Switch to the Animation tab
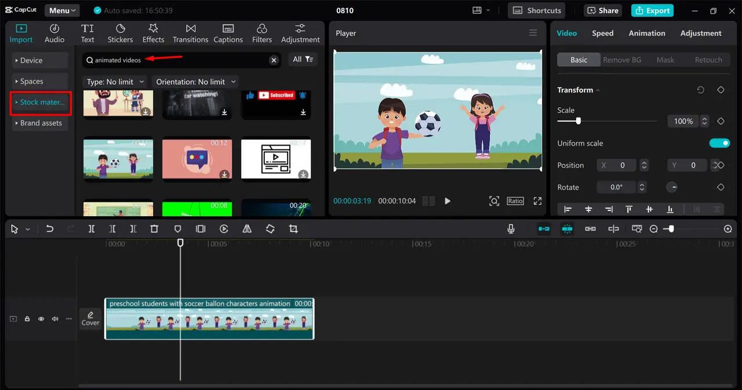Viewport: 742px width, 390px height. click(x=646, y=33)
